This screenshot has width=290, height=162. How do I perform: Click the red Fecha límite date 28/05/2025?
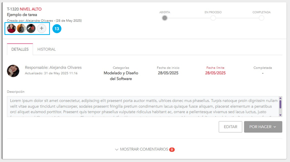tap(215, 73)
